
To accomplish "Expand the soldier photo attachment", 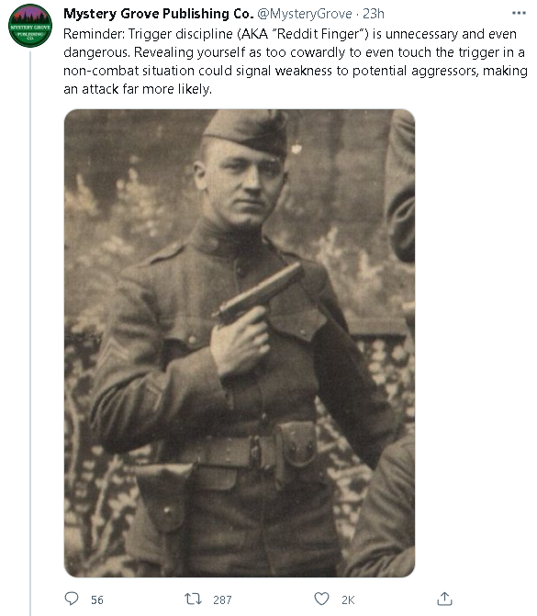I will [240, 343].
